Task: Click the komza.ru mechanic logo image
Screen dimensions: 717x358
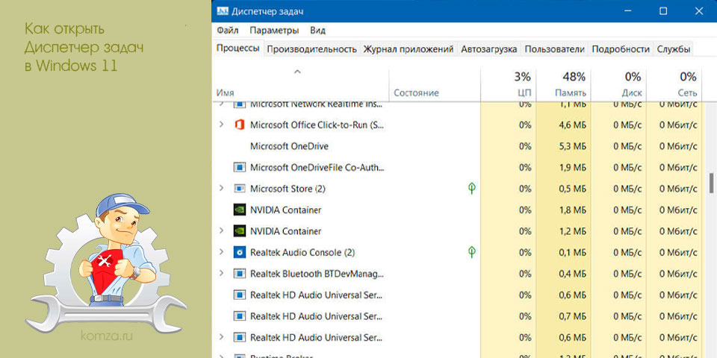Action: [x=105, y=264]
